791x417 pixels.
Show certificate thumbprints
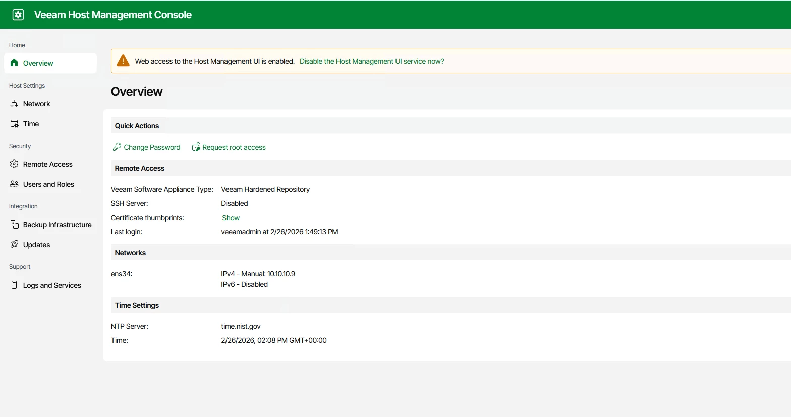click(x=231, y=218)
